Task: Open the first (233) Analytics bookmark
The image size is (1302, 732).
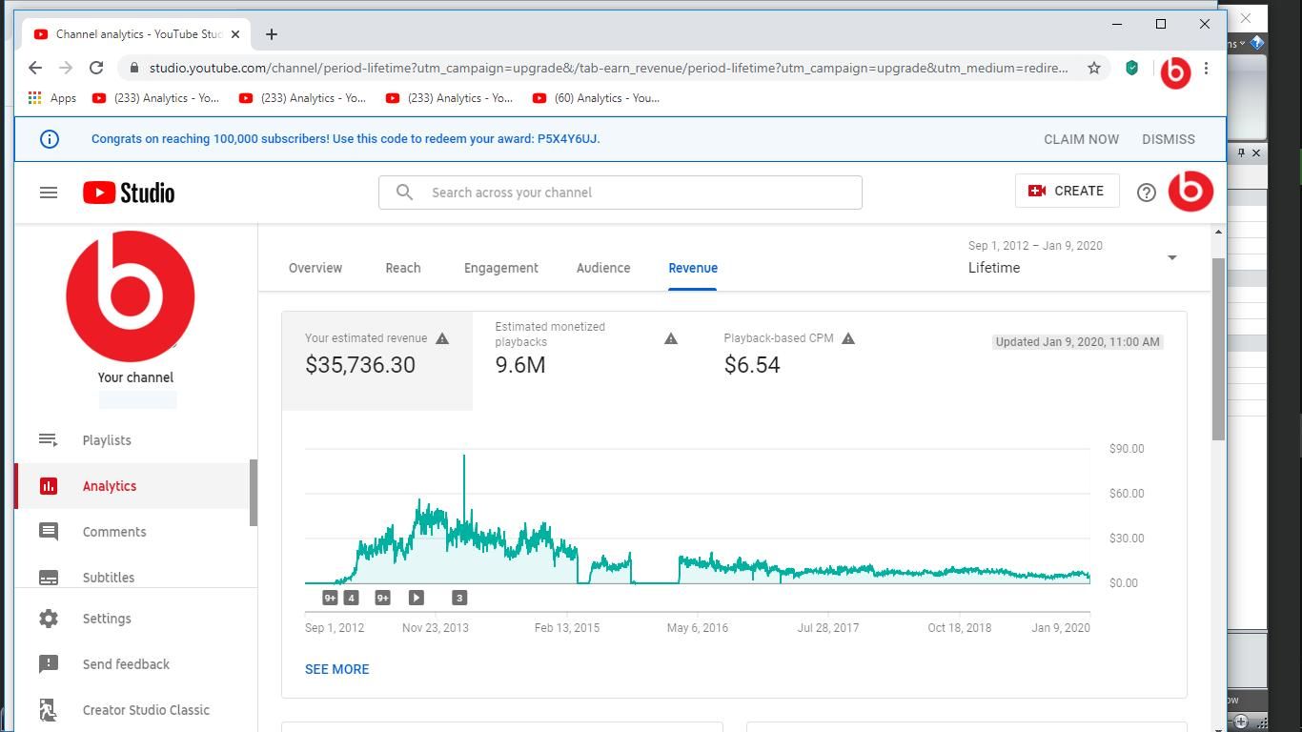Action: (x=156, y=98)
